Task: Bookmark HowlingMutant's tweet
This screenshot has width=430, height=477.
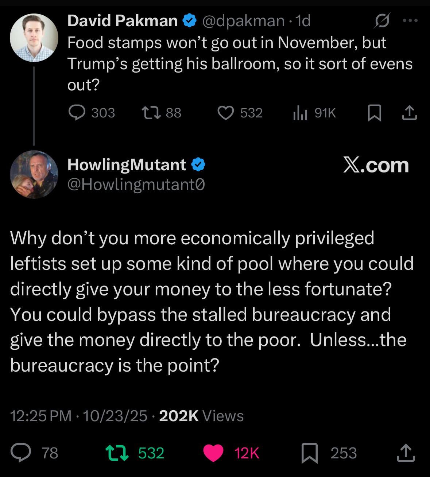Action: (x=309, y=453)
